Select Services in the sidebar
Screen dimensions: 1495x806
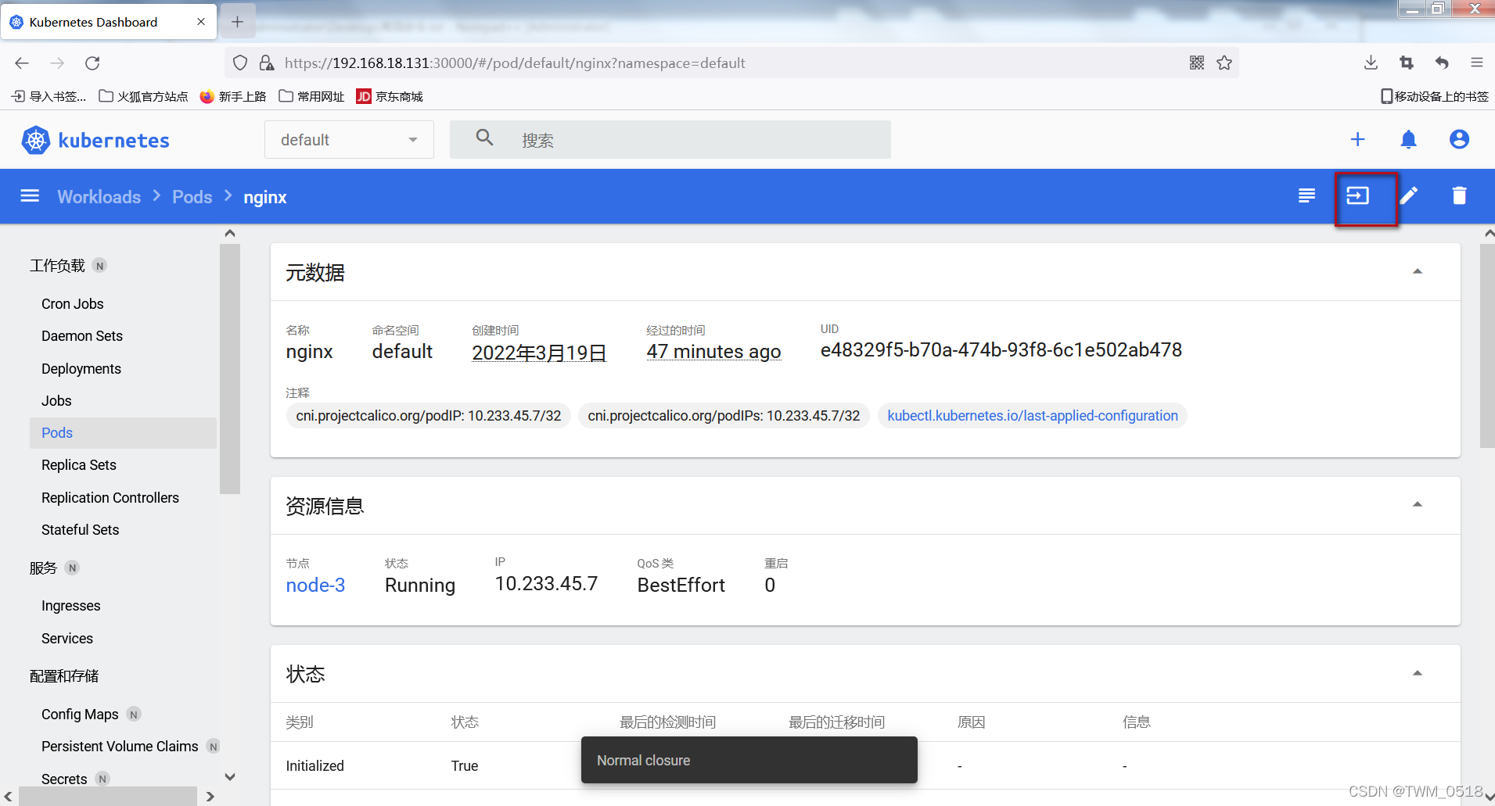coord(67,639)
